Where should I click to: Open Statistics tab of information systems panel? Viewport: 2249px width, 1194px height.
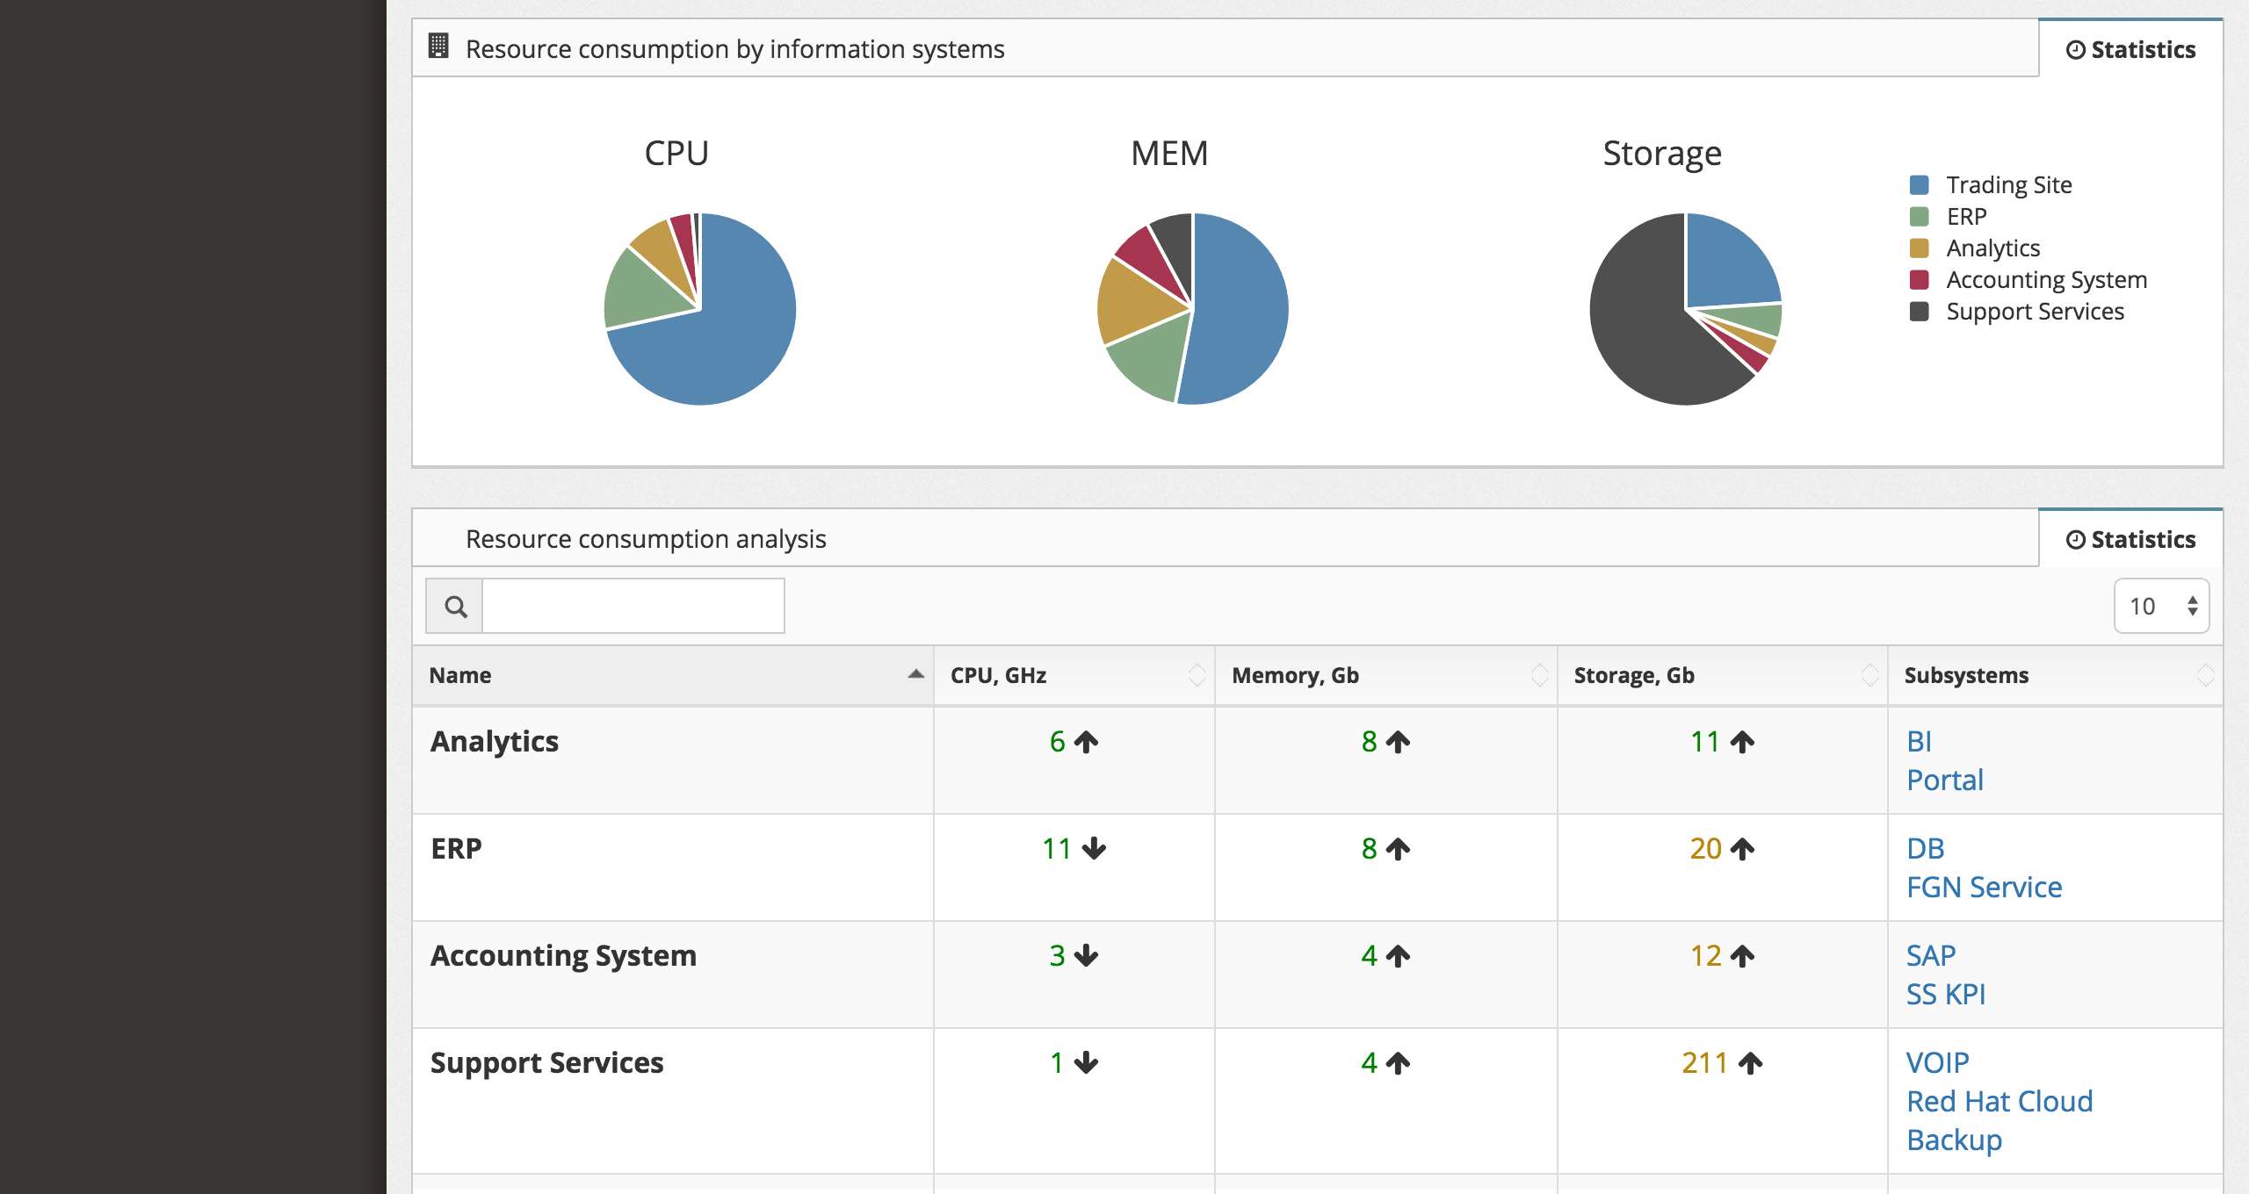pyautogui.click(x=2131, y=50)
